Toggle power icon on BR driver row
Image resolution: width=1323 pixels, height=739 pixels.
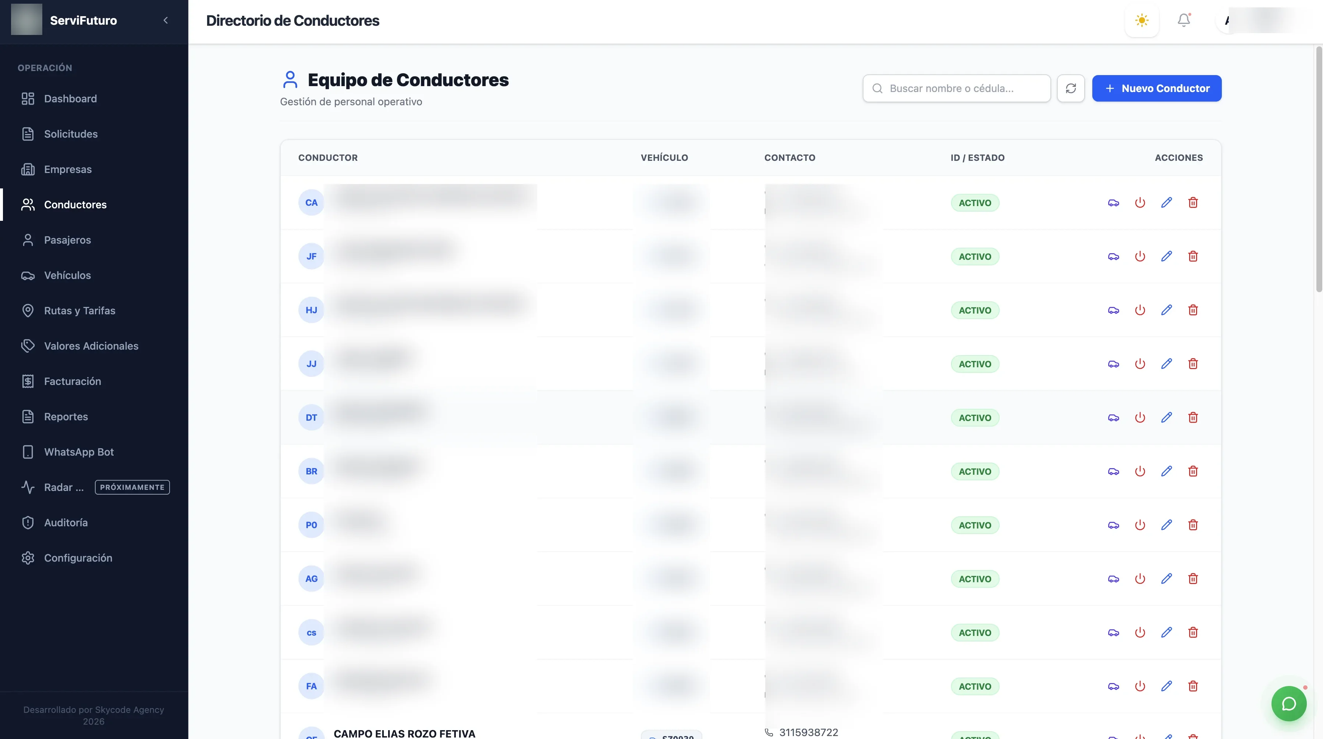(1140, 471)
